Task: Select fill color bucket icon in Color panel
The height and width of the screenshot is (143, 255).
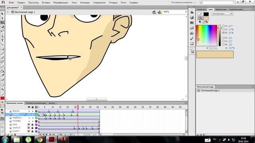Action: coord(200,18)
